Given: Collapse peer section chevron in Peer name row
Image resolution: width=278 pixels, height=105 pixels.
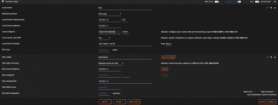Looking at the screenshot, I should (275, 57).
